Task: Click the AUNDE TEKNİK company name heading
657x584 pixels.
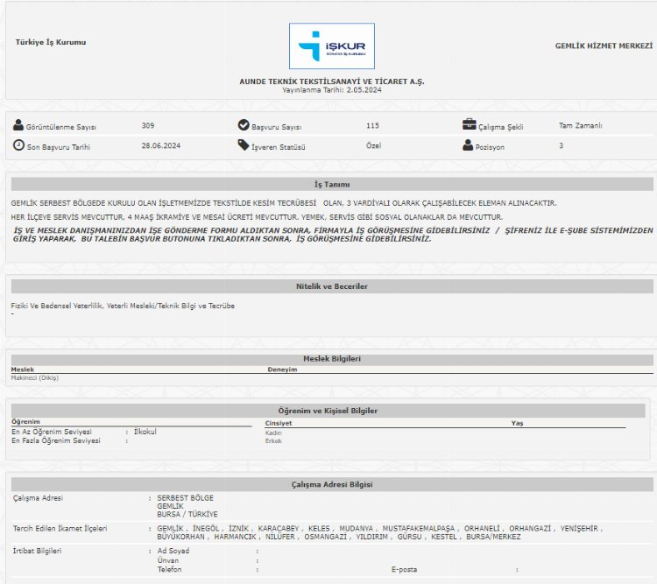Action: click(x=331, y=81)
